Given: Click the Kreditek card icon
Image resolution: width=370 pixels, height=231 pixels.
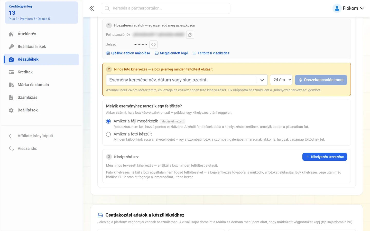Looking at the screenshot, I should click(x=11, y=72).
